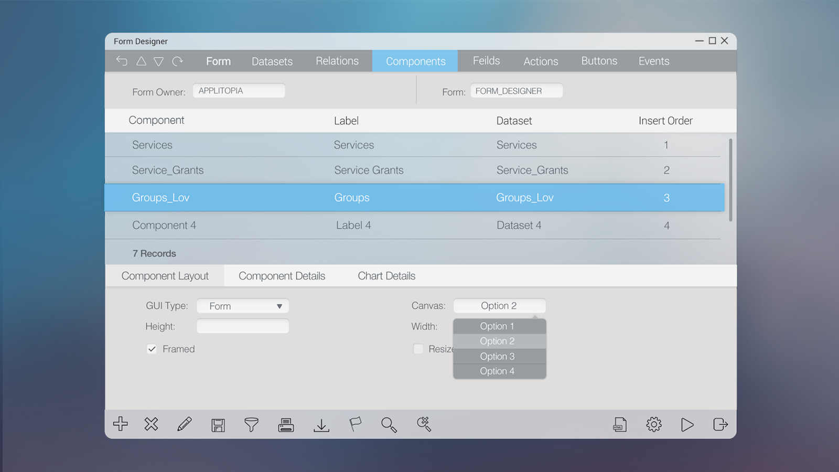The width and height of the screenshot is (839, 472).
Task: Click the play run icon
Action: click(687, 424)
